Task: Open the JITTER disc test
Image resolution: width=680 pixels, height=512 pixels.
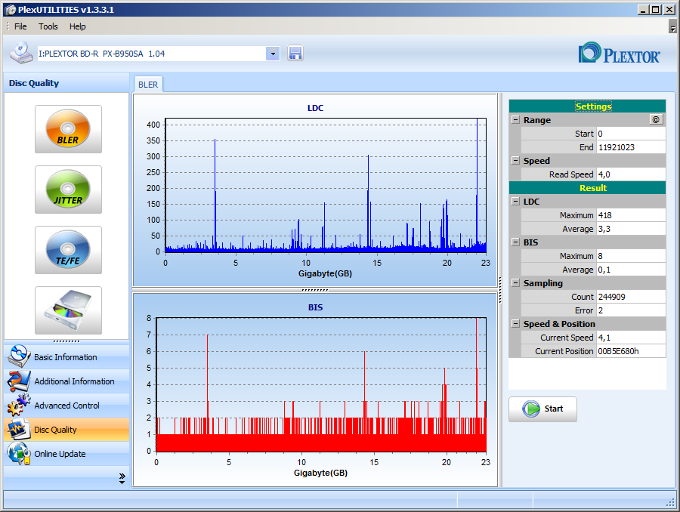Action: coord(68,190)
